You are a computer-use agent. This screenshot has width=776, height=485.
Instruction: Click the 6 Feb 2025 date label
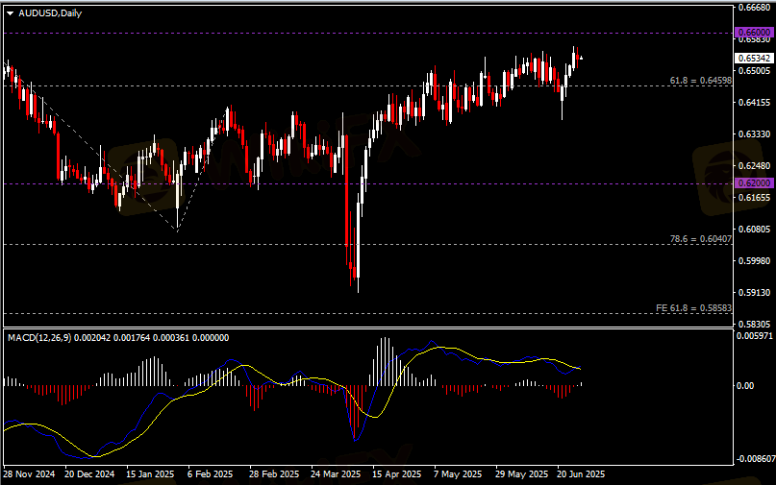[211, 474]
